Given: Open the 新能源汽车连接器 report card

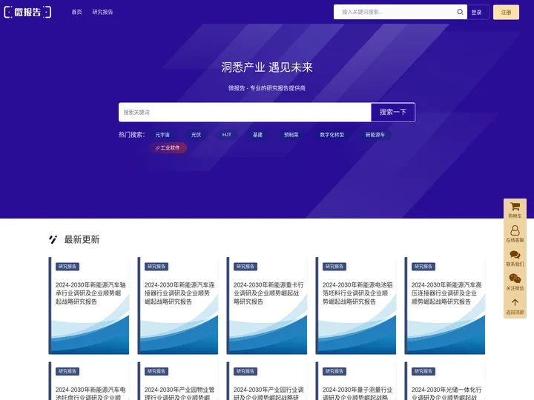Looking at the screenshot, I should tap(178, 305).
